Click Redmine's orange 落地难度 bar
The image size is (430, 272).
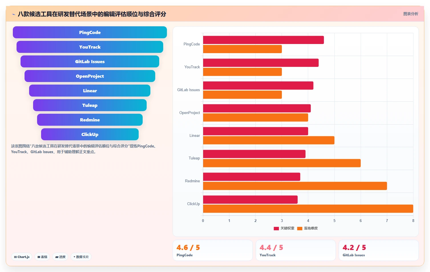tap(295, 186)
